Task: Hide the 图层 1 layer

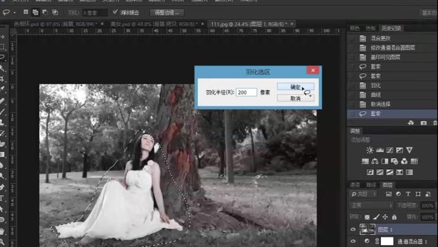Action: click(x=353, y=229)
